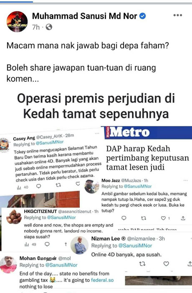The width and height of the screenshot is (192, 293).
Task: Like Nizman Lee's tweet heart icon
Action: tap(166, 264)
